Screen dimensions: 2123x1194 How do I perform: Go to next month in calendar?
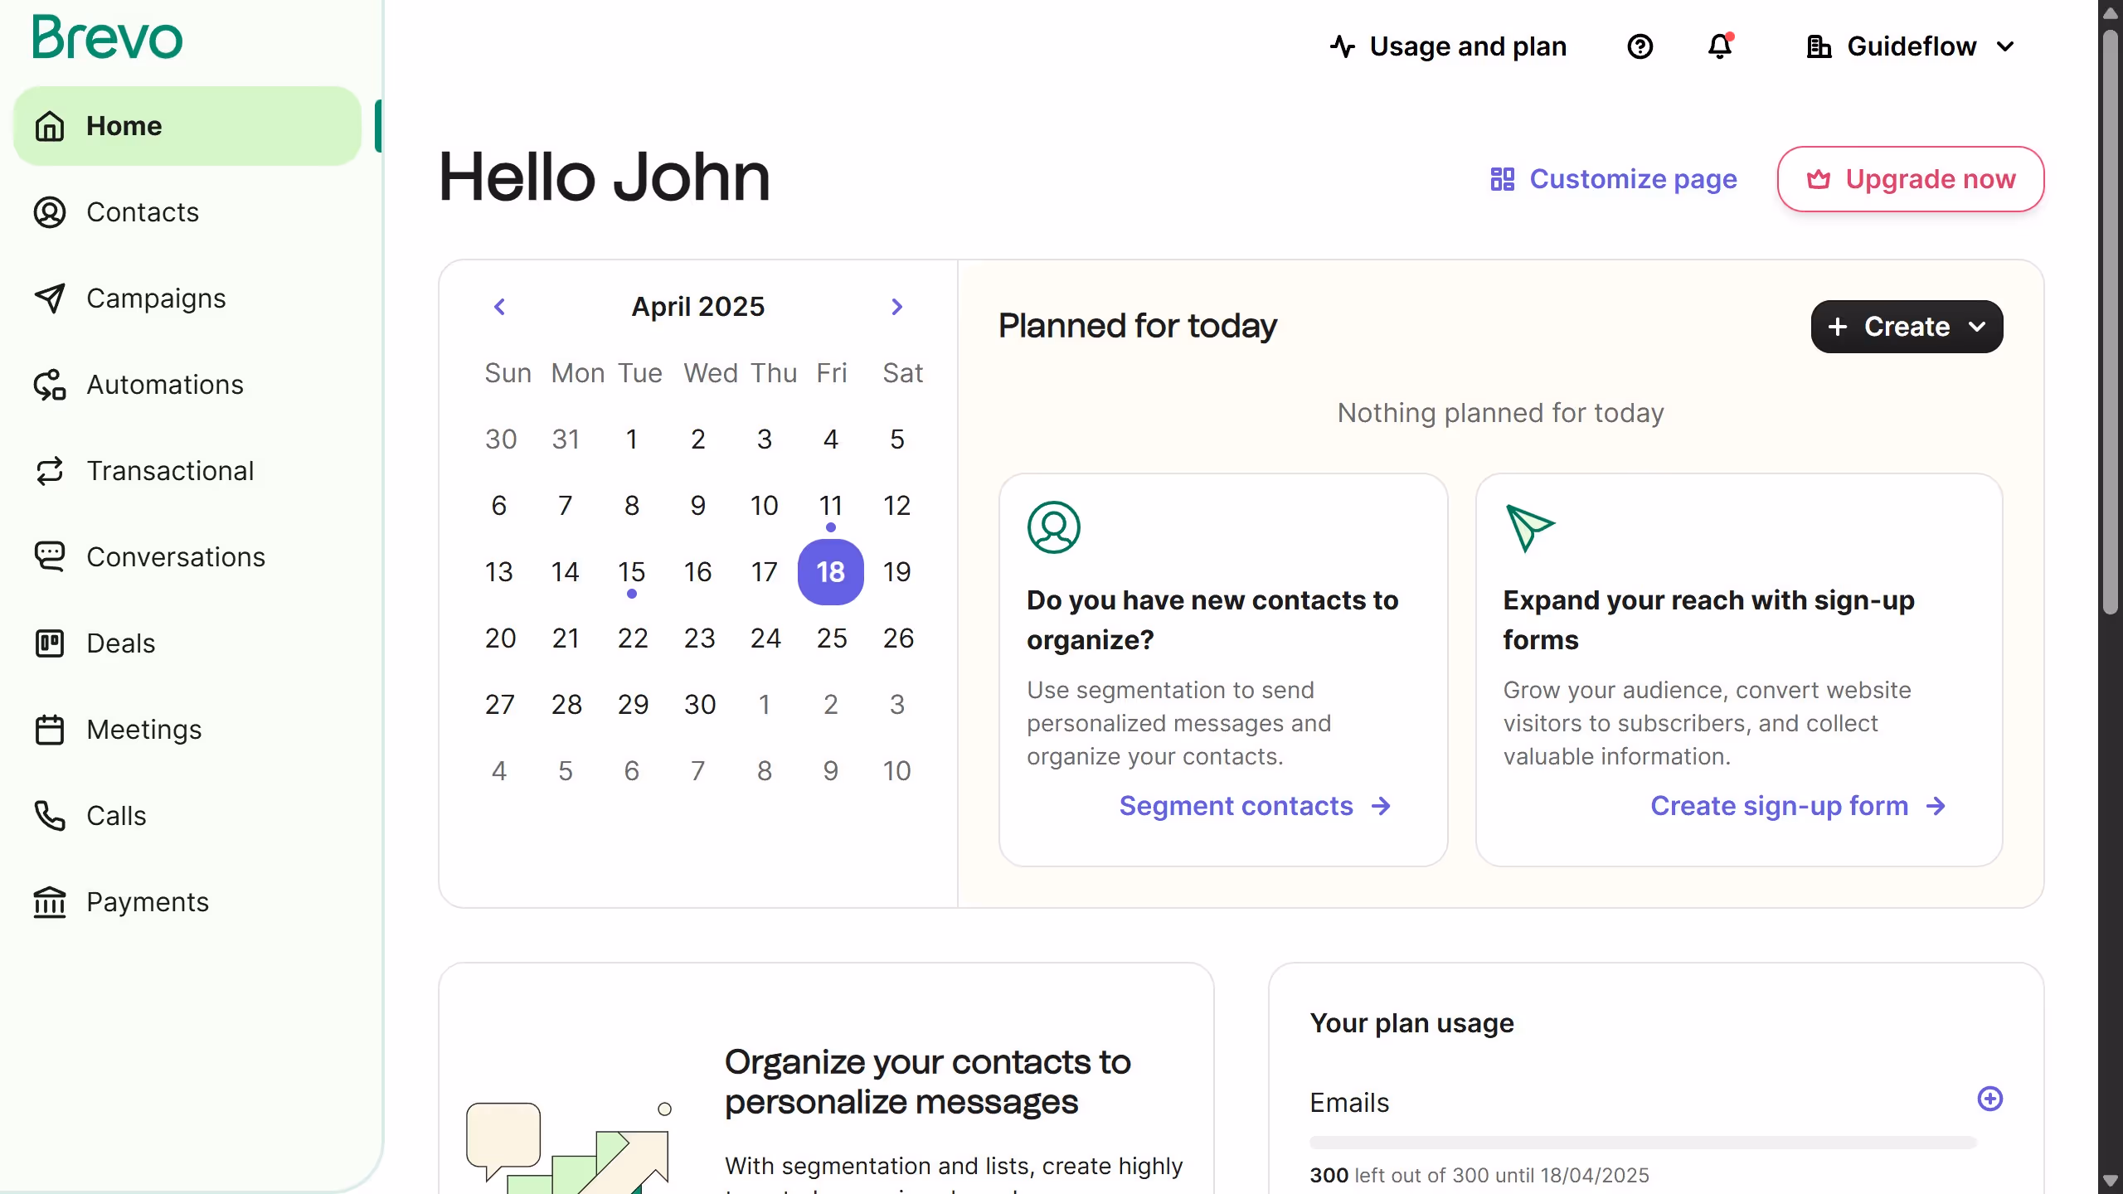896,307
